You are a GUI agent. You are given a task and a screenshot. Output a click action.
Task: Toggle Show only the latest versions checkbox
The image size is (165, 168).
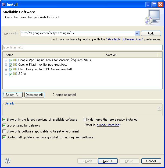pyautogui.click(x=4, y=120)
